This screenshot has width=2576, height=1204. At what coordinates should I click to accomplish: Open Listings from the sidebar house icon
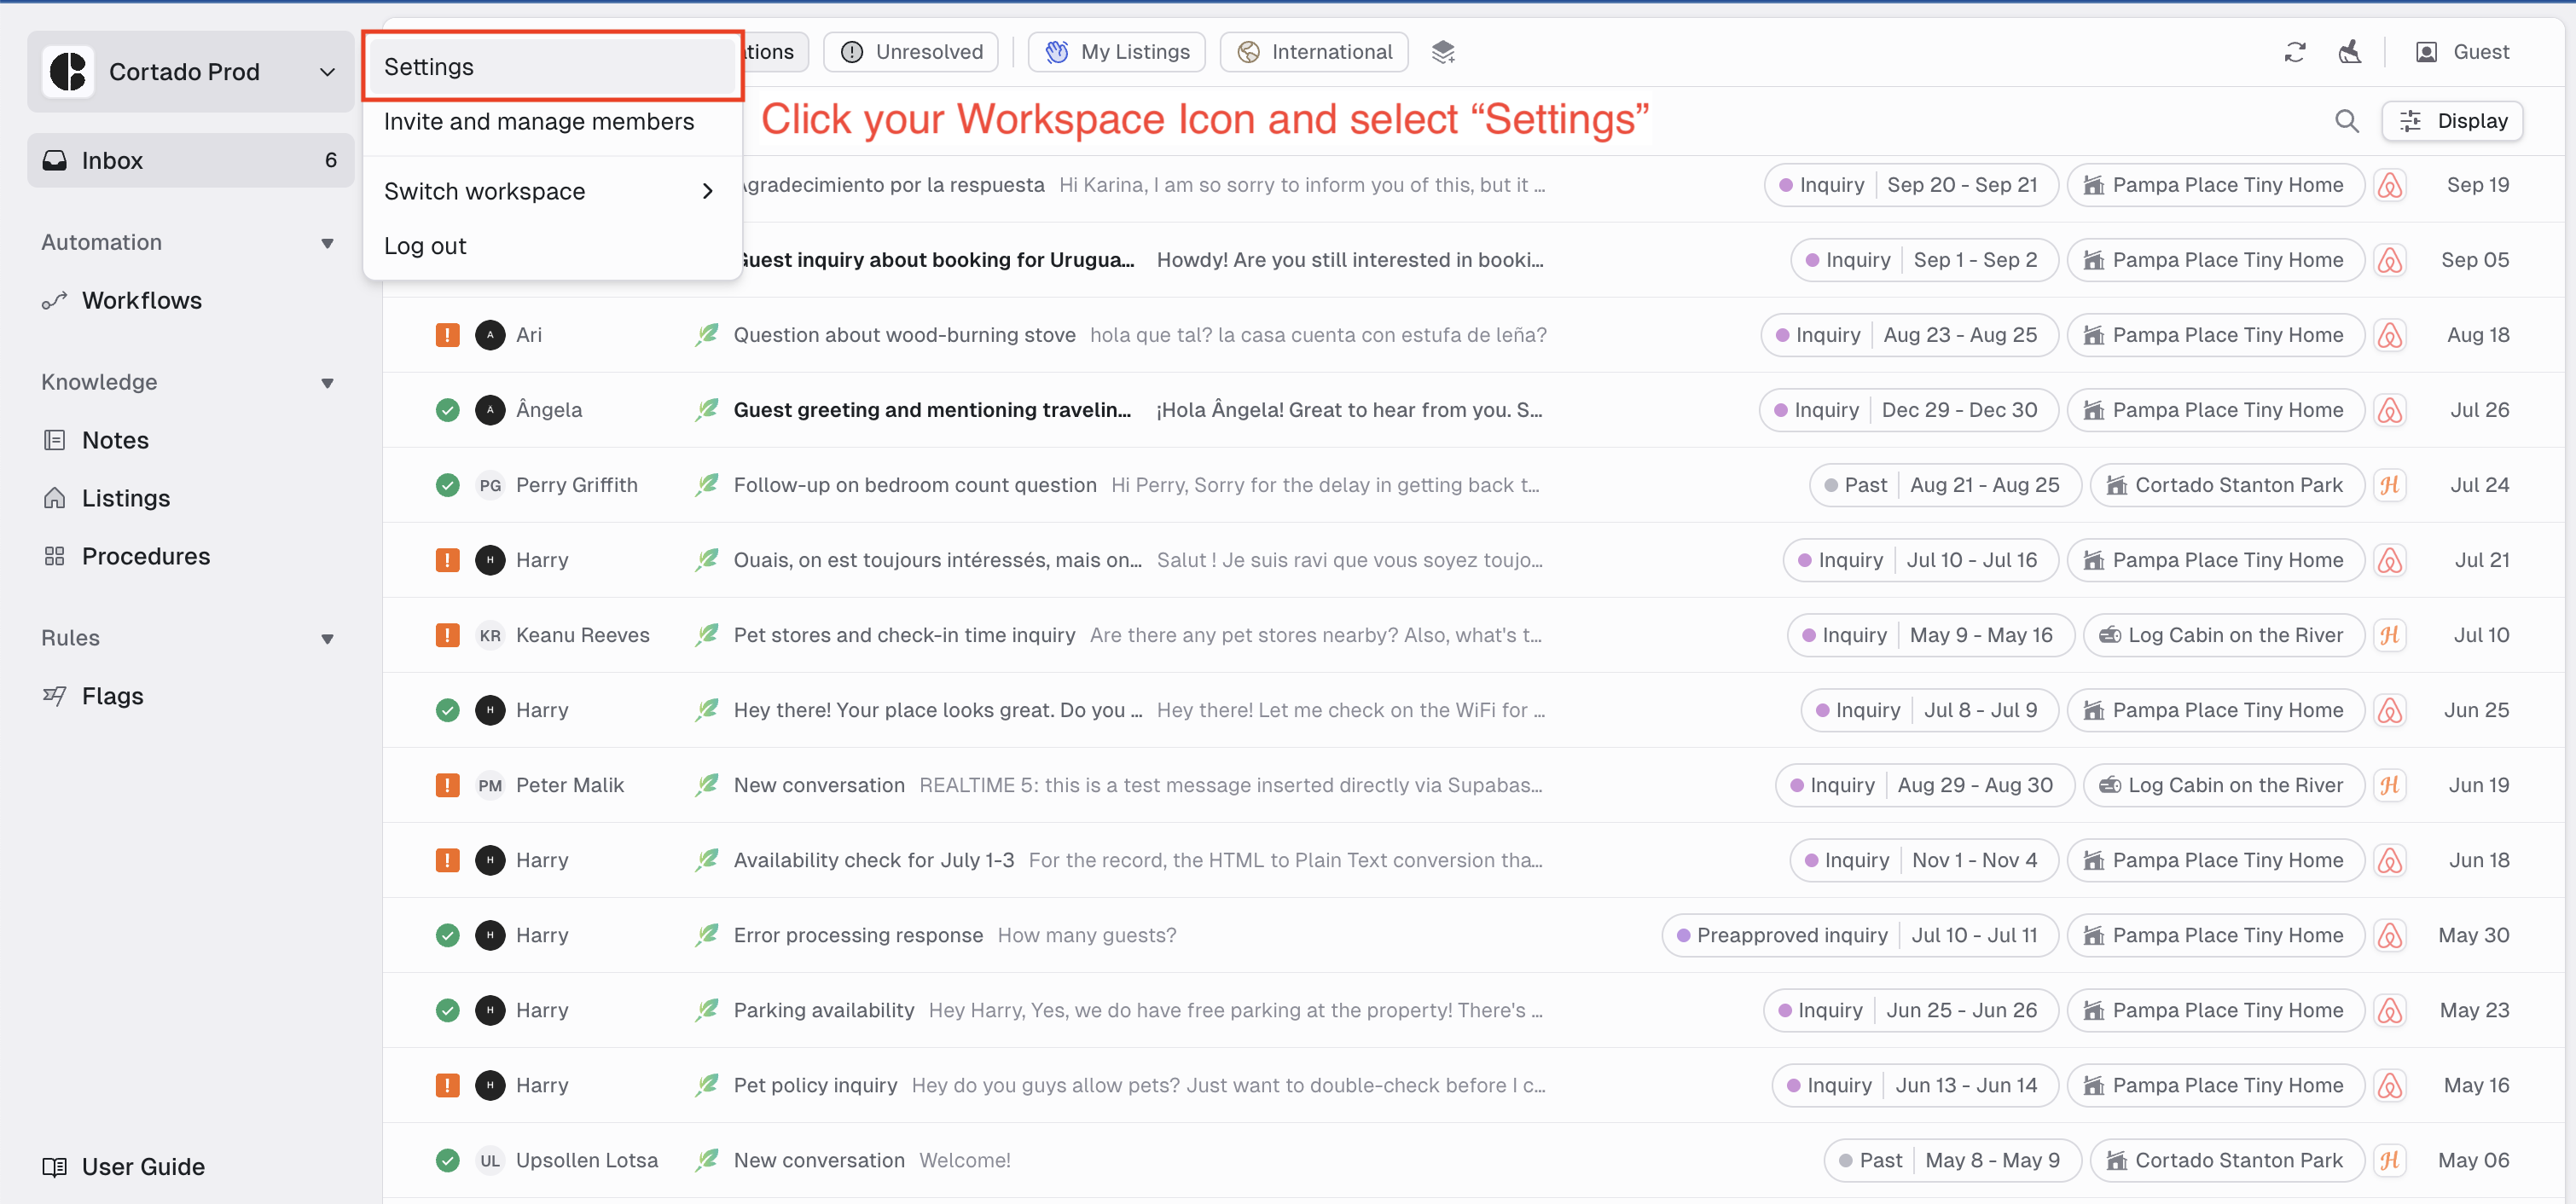pos(56,497)
